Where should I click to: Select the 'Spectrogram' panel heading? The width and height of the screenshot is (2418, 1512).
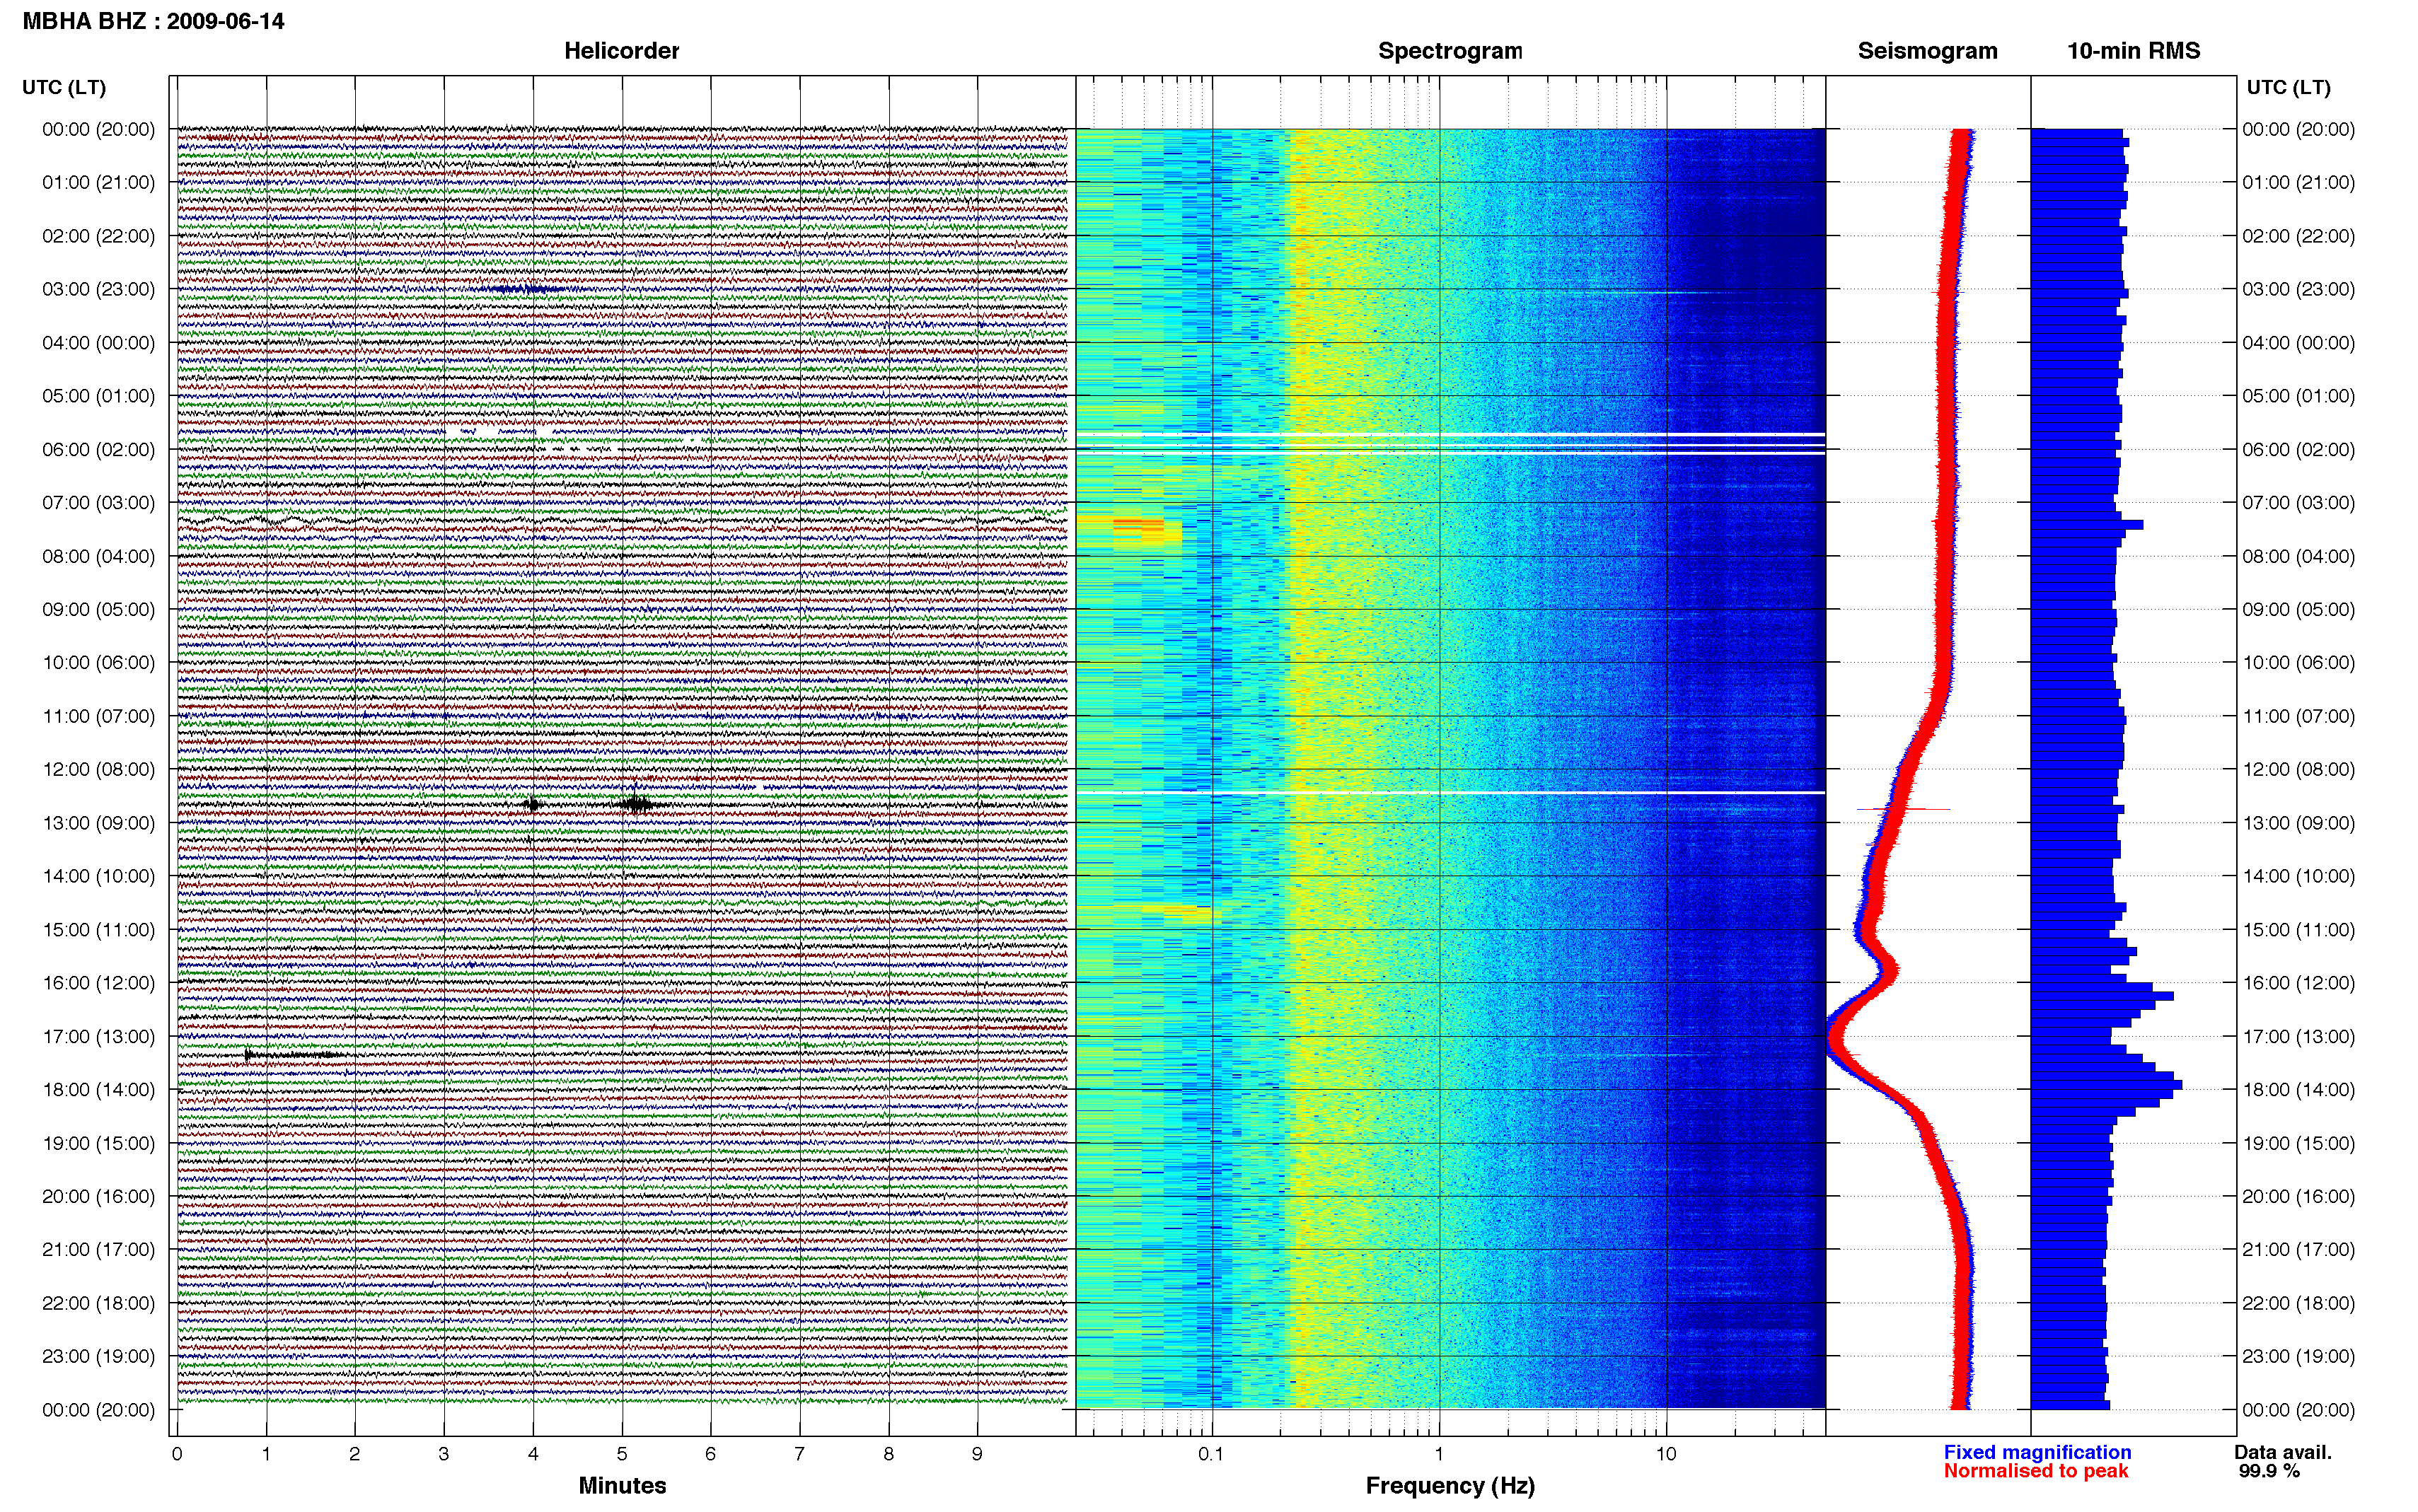tap(1450, 51)
